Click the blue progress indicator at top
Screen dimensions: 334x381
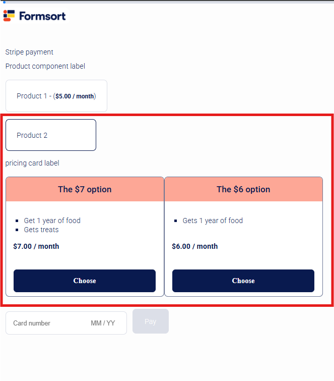[x=4, y=2]
